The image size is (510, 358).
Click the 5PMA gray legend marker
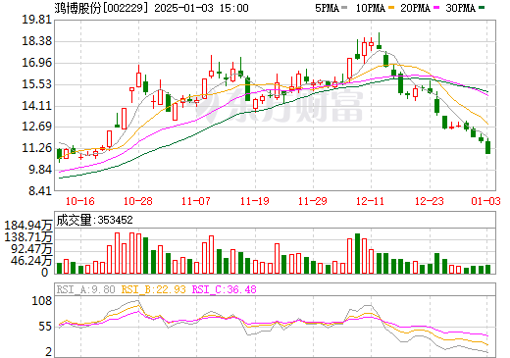coord(344,8)
